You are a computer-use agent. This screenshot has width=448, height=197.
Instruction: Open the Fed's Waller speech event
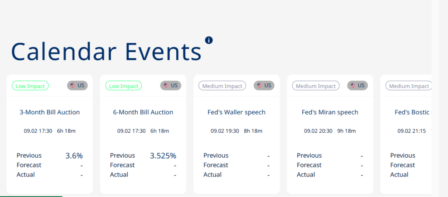[x=237, y=112]
